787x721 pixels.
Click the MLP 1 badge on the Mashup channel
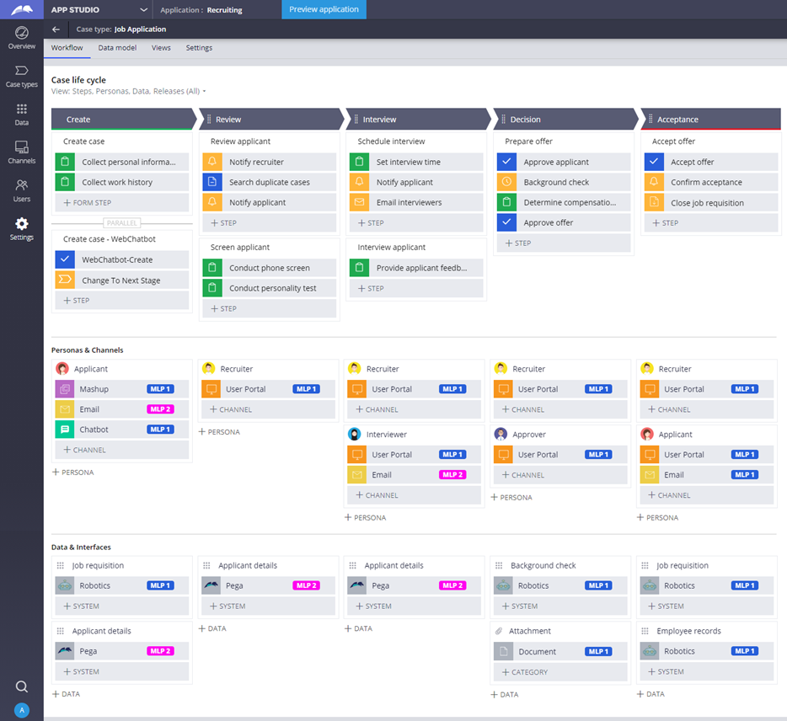click(x=161, y=389)
